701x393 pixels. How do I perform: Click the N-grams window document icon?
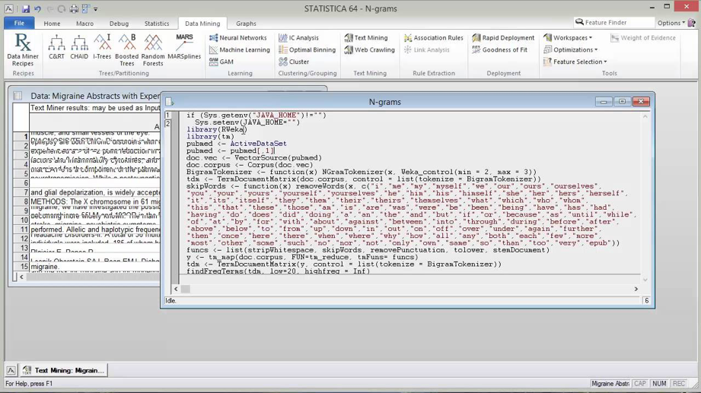(170, 102)
